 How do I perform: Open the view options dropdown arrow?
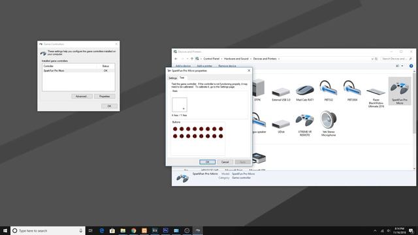click(402, 66)
